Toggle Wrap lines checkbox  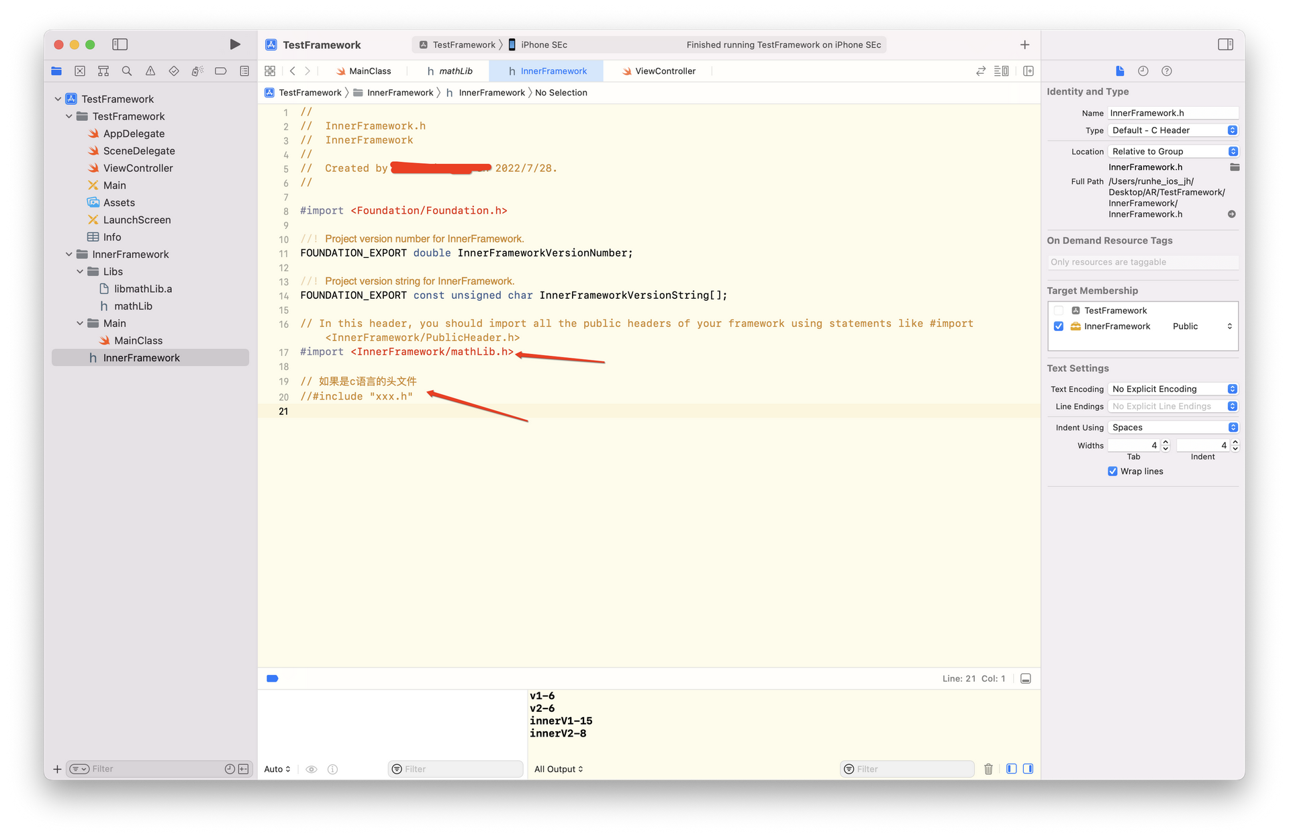[x=1112, y=472]
